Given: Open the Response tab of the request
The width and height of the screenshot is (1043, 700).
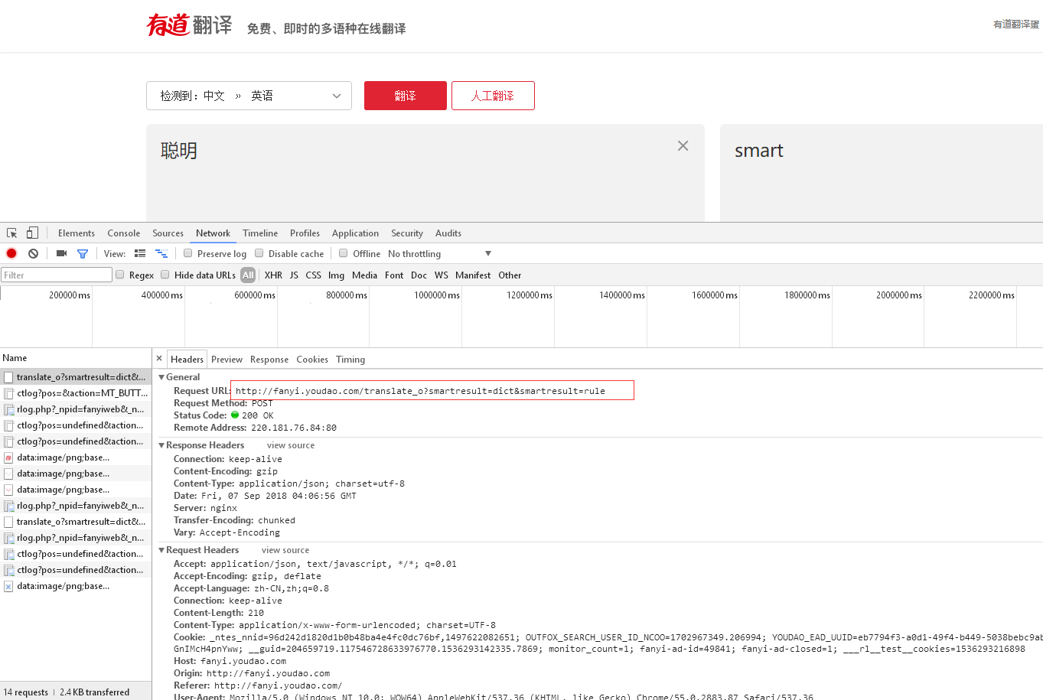Looking at the screenshot, I should (269, 360).
